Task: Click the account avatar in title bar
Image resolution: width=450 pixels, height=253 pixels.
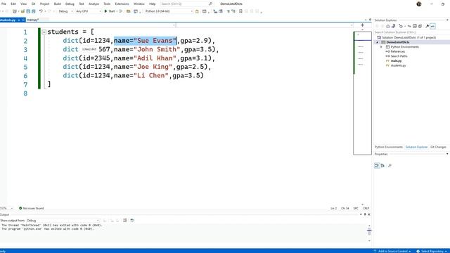Action: pos(419,4)
